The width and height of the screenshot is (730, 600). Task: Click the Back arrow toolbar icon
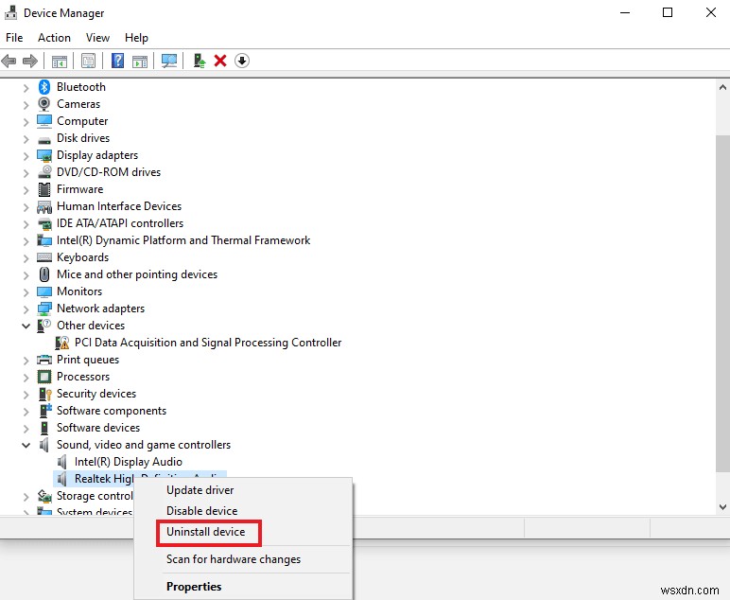pyautogui.click(x=9, y=61)
